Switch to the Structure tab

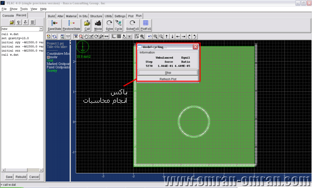click(96, 16)
